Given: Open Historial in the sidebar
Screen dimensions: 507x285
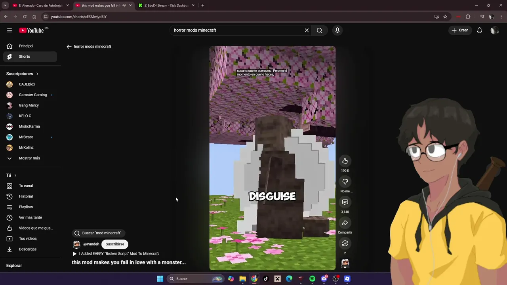Looking at the screenshot, I should coord(30,196).
